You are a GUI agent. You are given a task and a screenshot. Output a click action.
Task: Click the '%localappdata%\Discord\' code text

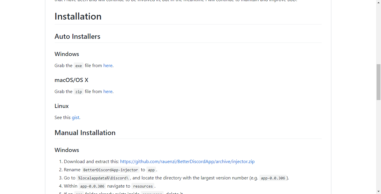pos(103,178)
